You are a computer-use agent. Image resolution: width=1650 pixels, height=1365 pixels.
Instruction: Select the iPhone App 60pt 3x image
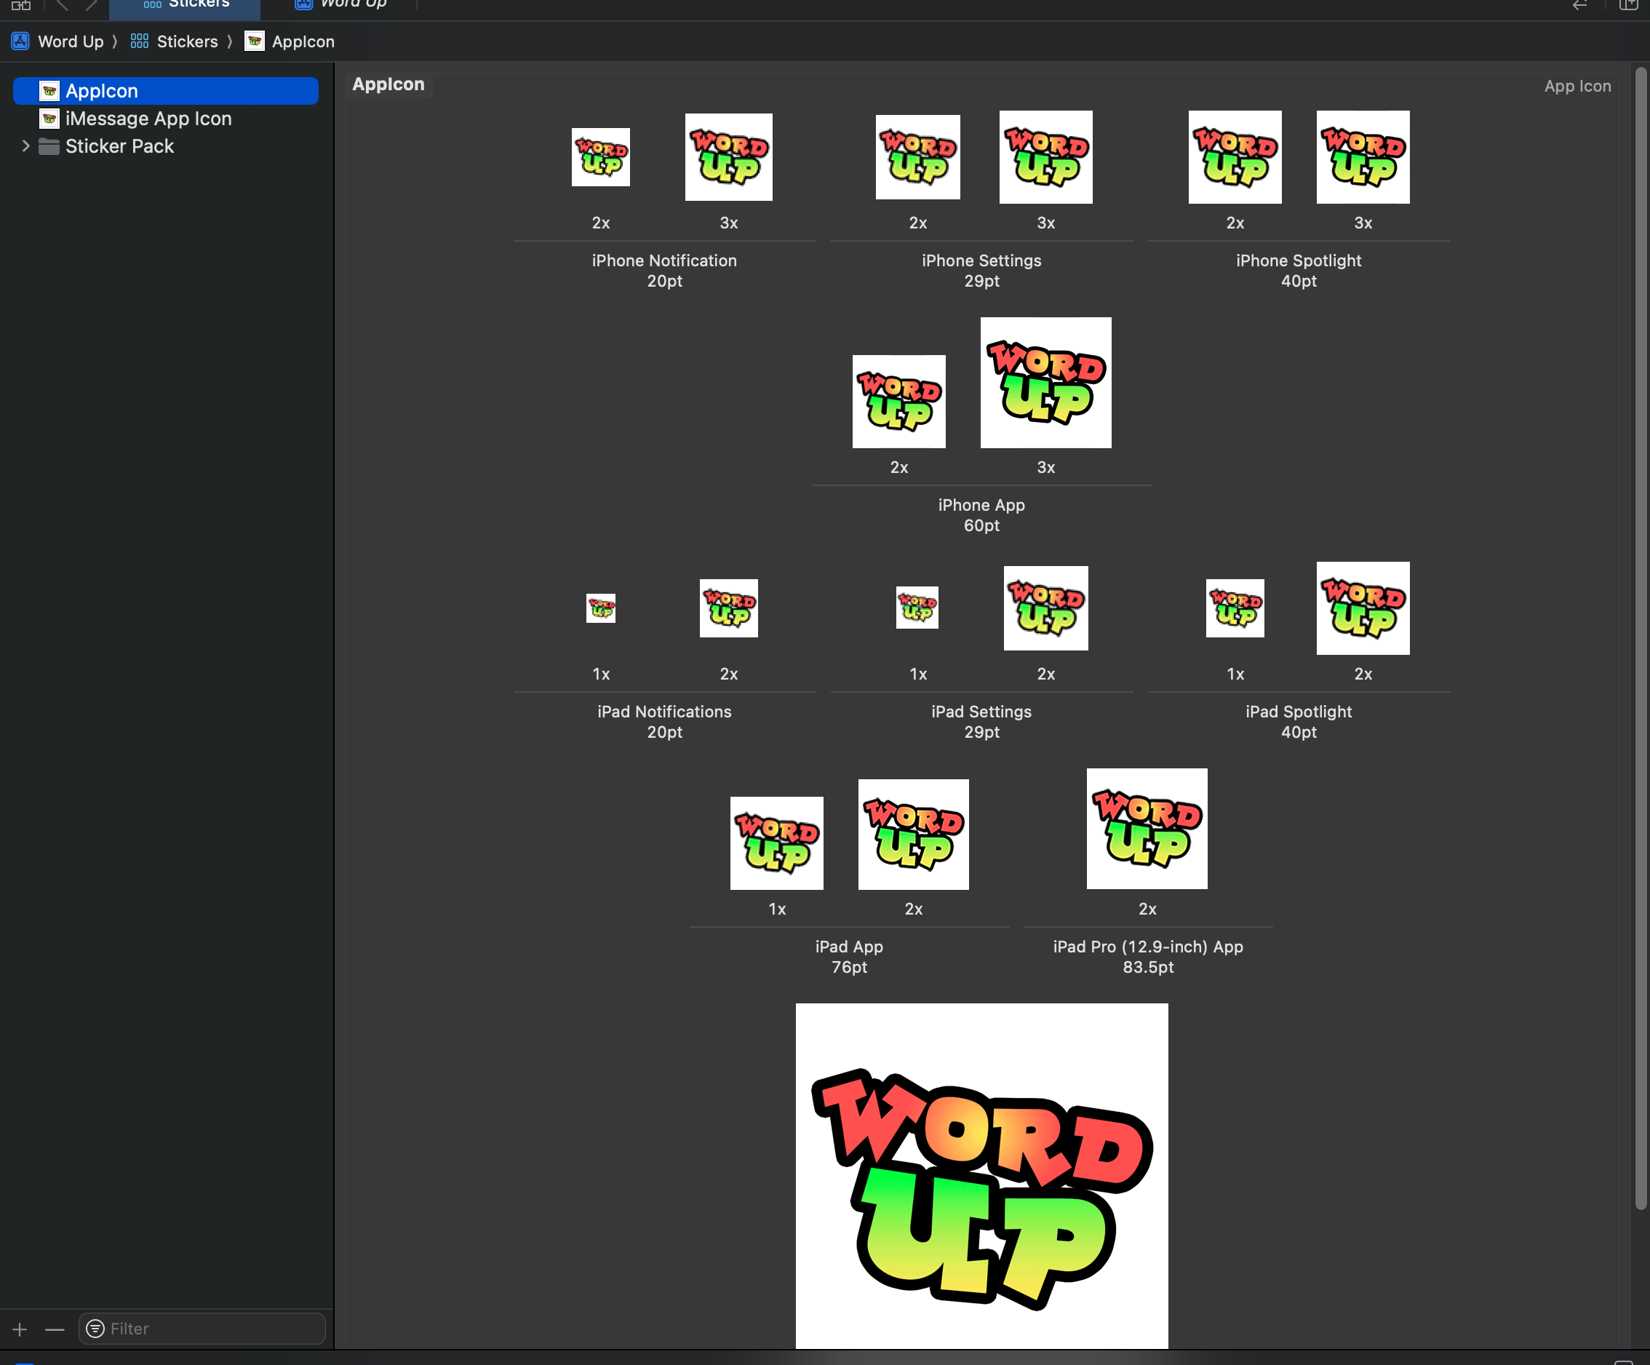pos(1045,383)
